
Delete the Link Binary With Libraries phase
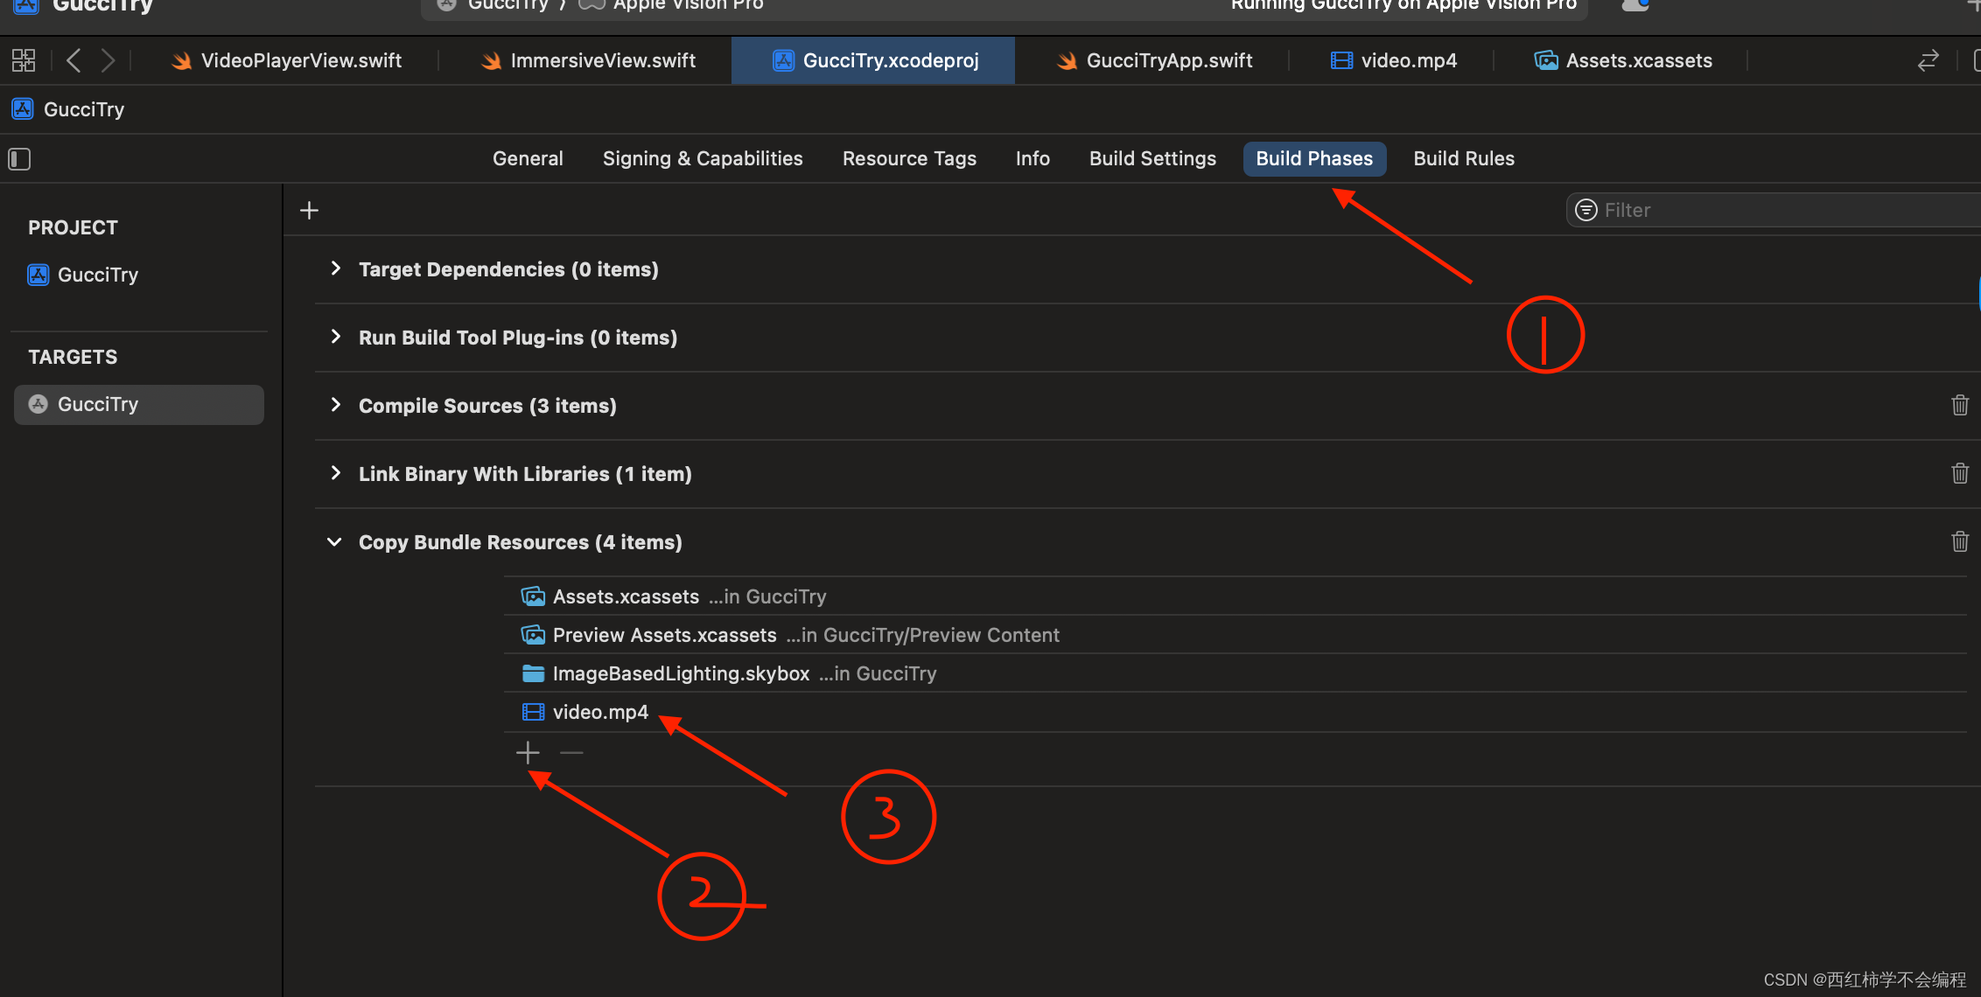coord(1959,473)
